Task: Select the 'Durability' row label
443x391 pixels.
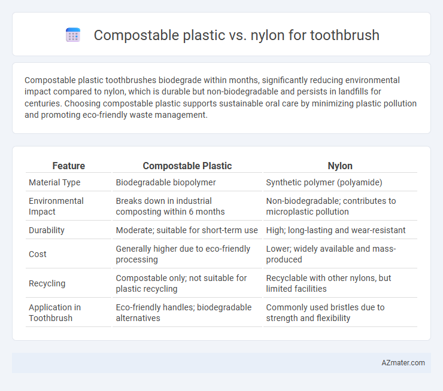Action: 47,230
